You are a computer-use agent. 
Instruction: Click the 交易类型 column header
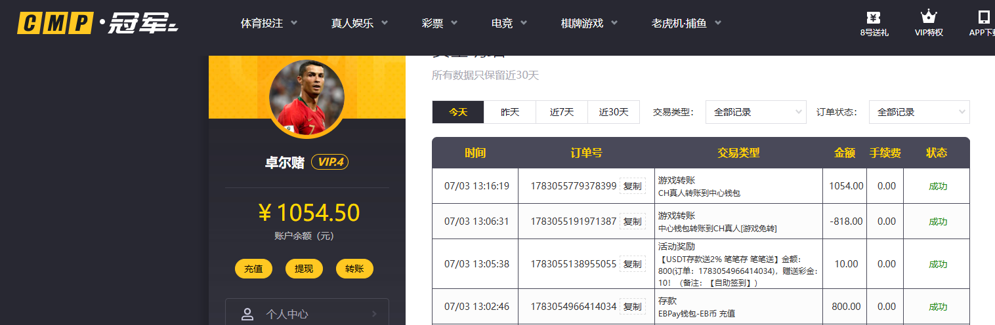tap(738, 153)
